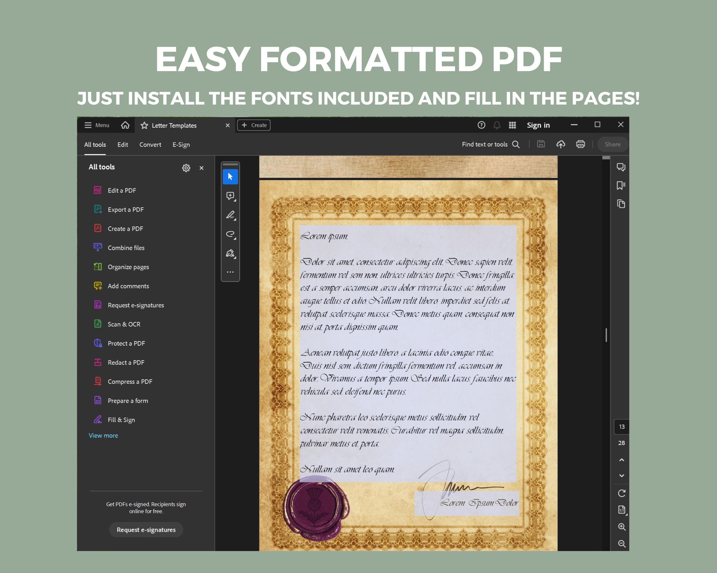Open the page thumbnails panel icon
The width and height of the screenshot is (717, 573).
(621, 204)
